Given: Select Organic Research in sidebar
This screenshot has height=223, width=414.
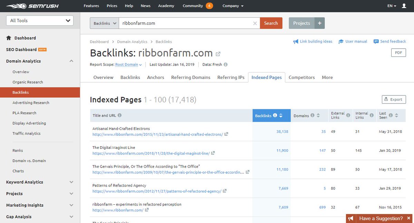Looking at the screenshot, I should click(x=28, y=82).
